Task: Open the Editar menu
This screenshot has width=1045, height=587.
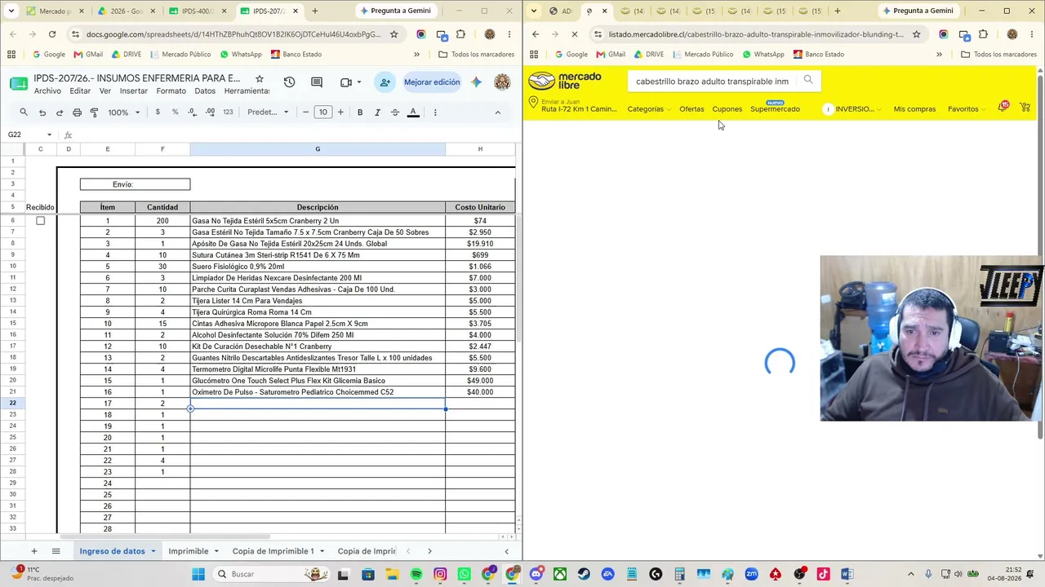Action: 80,91
